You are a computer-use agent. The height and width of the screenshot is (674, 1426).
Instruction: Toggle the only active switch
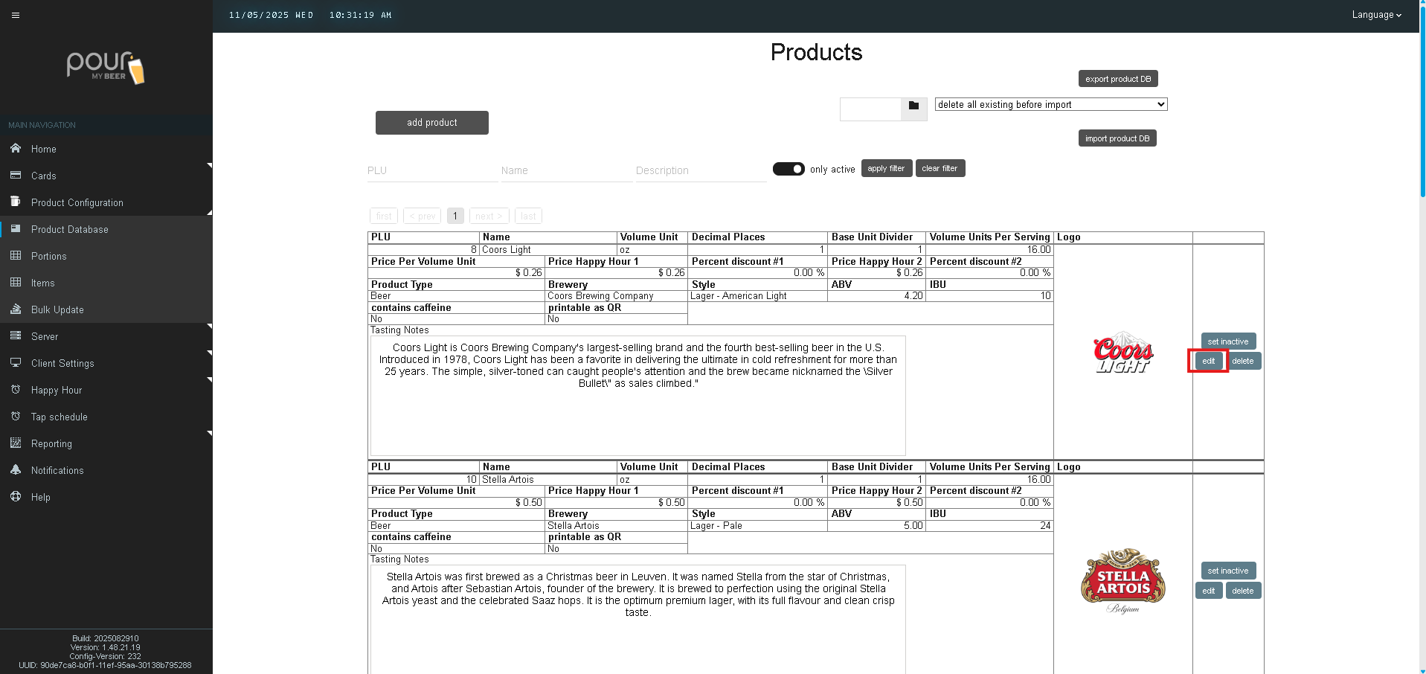[x=788, y=169]
